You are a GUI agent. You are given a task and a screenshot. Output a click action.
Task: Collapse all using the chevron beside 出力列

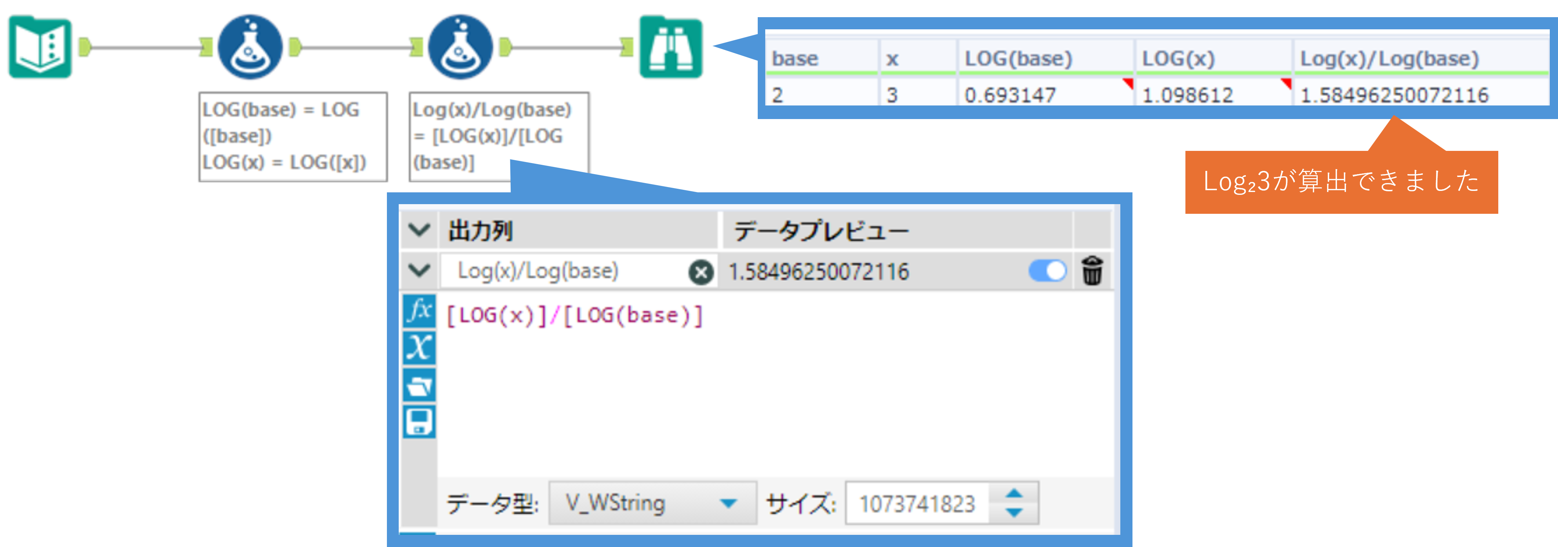(x=419, y=230)
